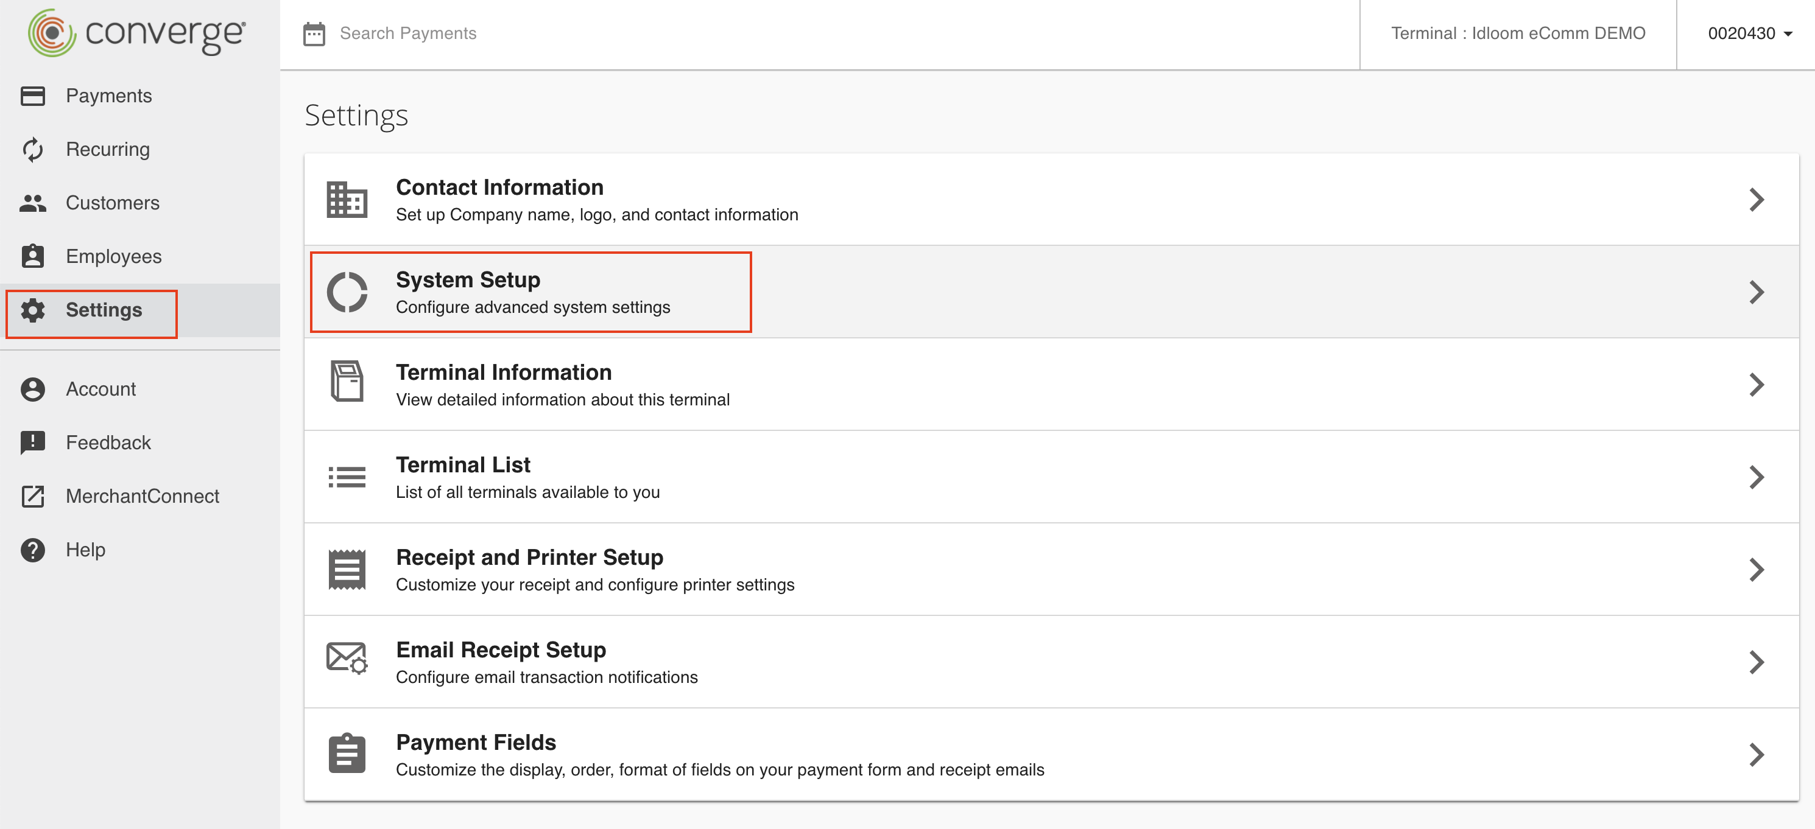The image size is (1815, 829).
Task: Go to Recurring in the sidebar
Action: (107, 149)
